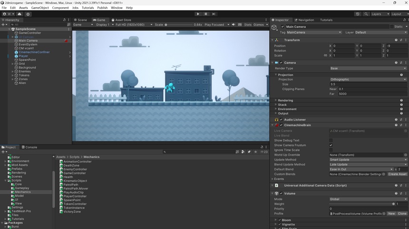Open Volume Mode Global dropdown
This screenshot has width=409, height=229.
[x=368, y=199]
